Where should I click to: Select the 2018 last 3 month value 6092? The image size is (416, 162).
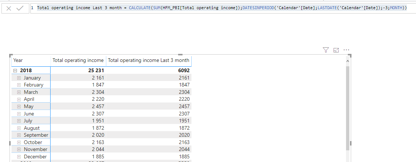point(184,70)
